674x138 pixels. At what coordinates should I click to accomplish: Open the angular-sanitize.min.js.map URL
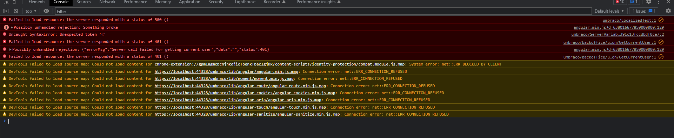pos(247,114)
